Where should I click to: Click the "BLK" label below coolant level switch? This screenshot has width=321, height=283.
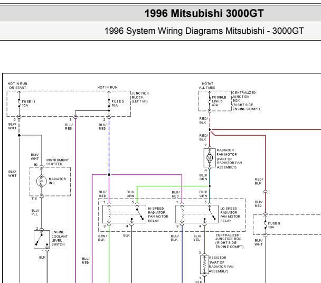(x=42, y=258)
